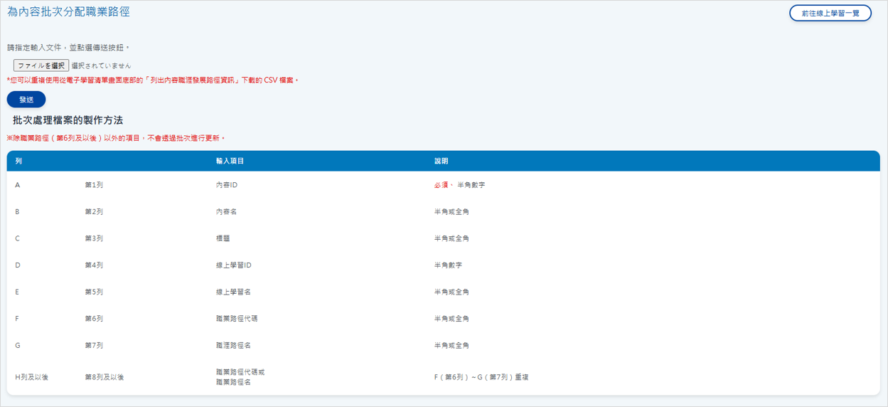Click the 標題 cell in row C
The width and height of the screenshot is (888, 407).
pos(223,238)
